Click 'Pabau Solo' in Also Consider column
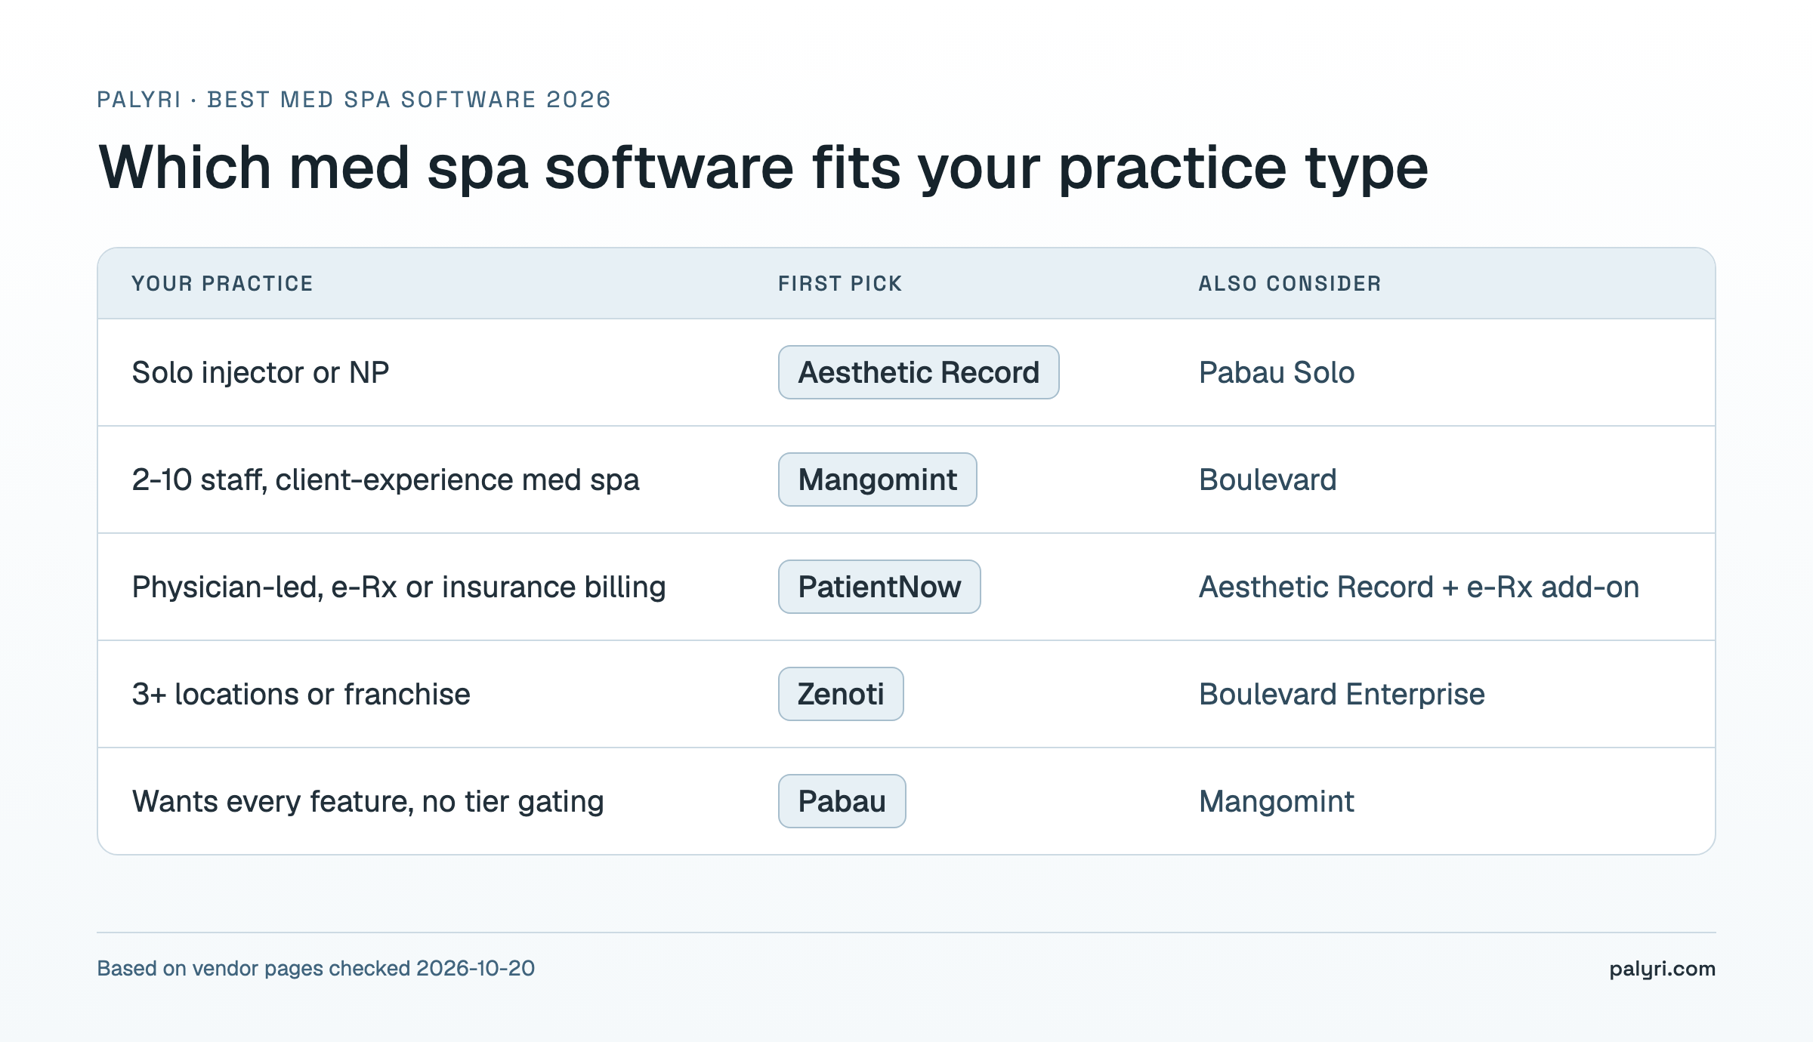This screenshot has width=1813, height=1042. [x=1277, y=372]
